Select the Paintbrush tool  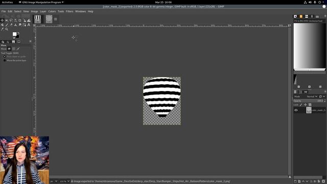[7, 25]
